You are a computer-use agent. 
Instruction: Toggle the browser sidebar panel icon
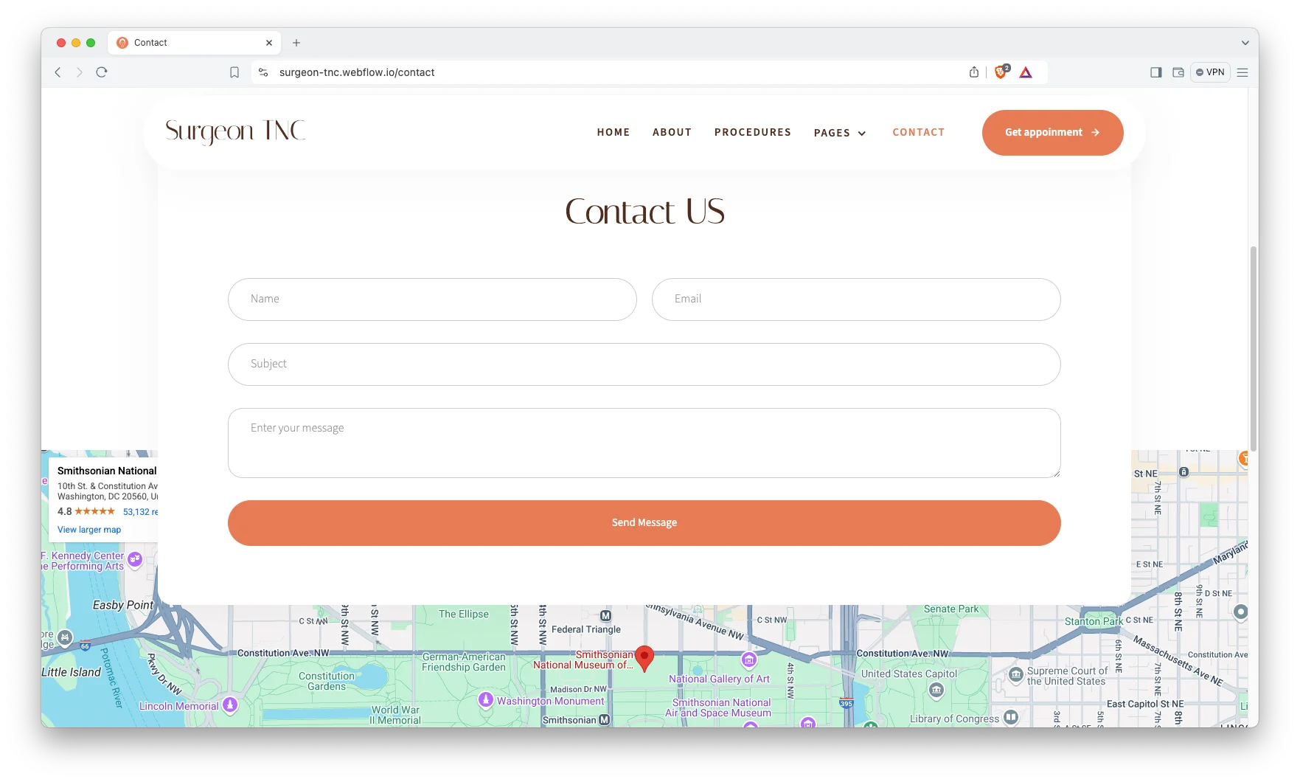[x=1155, y=72]
